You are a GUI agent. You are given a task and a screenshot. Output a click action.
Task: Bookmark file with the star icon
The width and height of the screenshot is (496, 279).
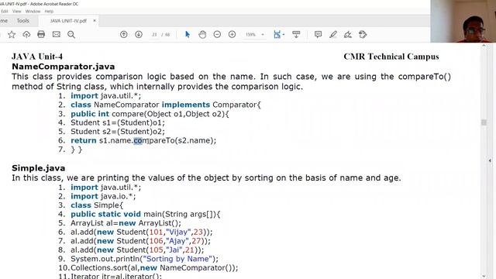[x=12, y=34]
